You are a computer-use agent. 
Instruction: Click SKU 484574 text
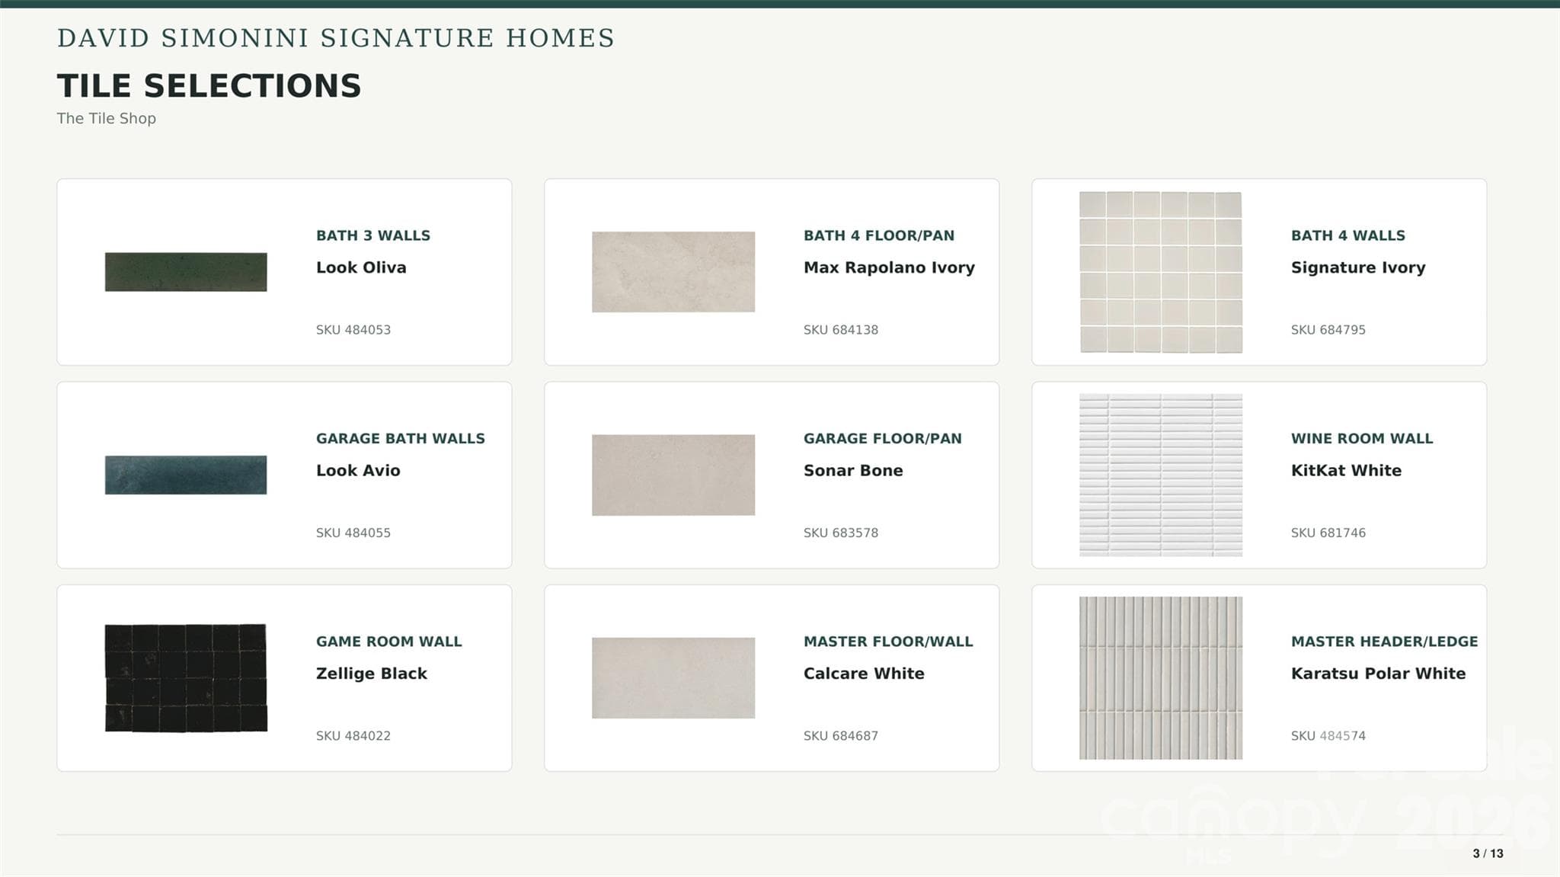(x=1328, y=736)
